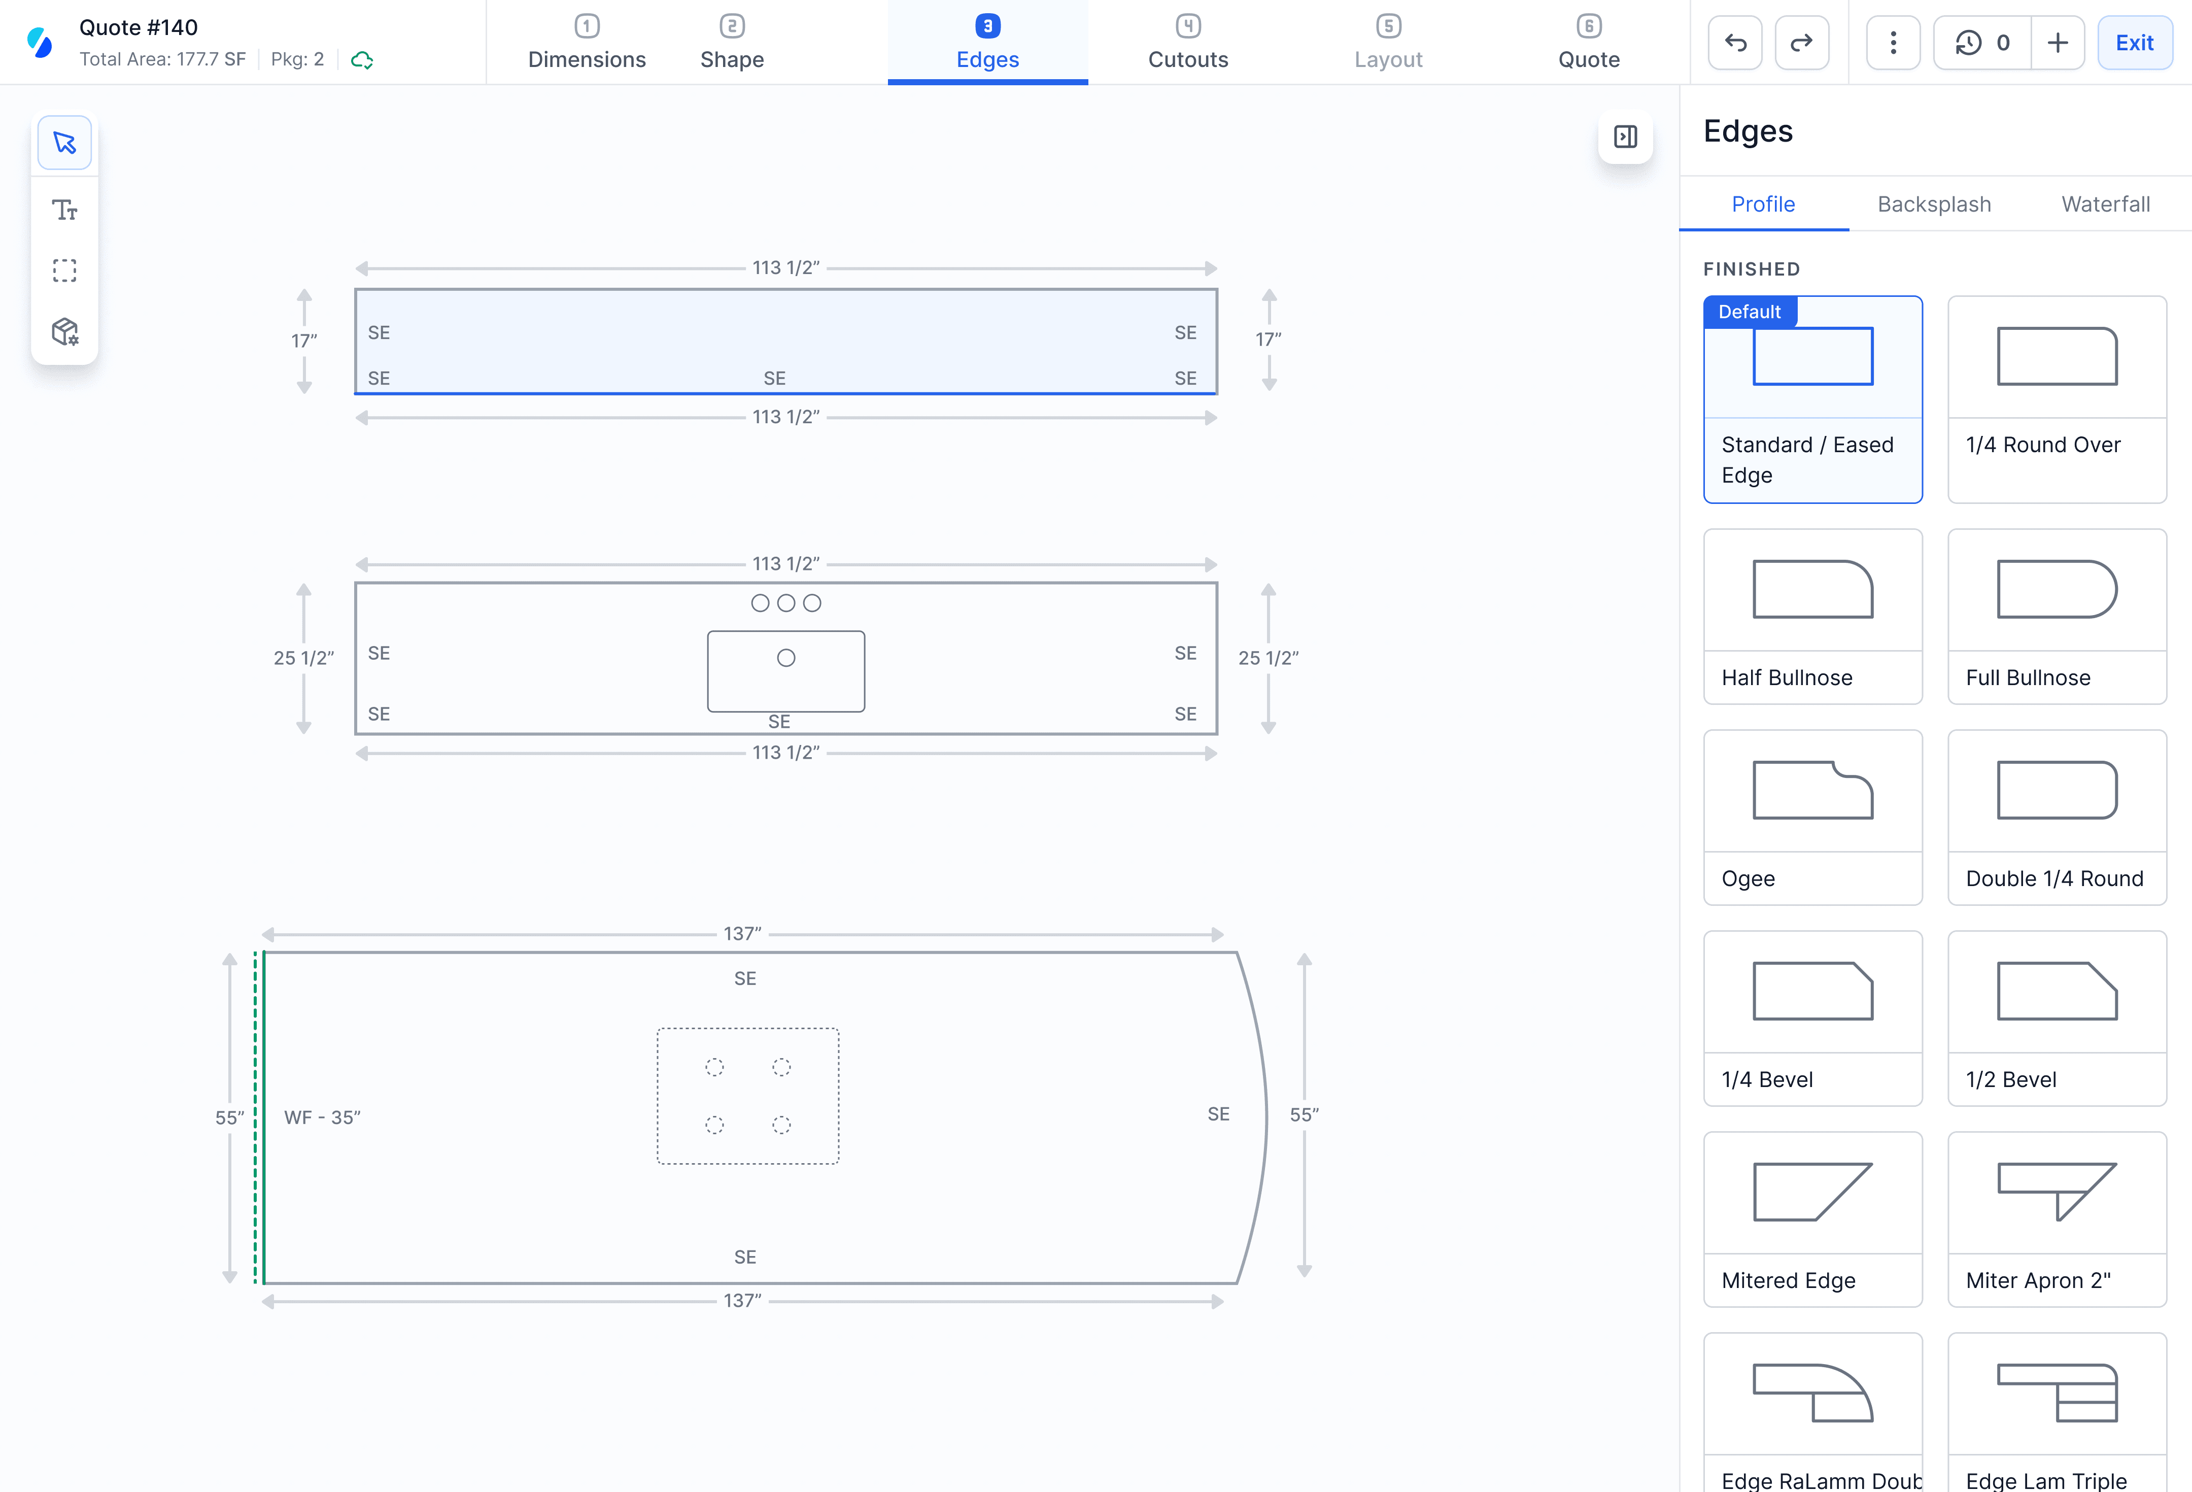Switch to the Backsplash tab
The image size is (2192, 1492).
1934,204
